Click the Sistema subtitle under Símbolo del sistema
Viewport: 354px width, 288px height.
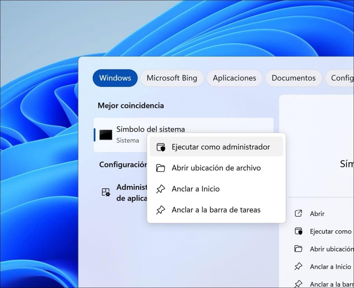(x=128, y=140)
